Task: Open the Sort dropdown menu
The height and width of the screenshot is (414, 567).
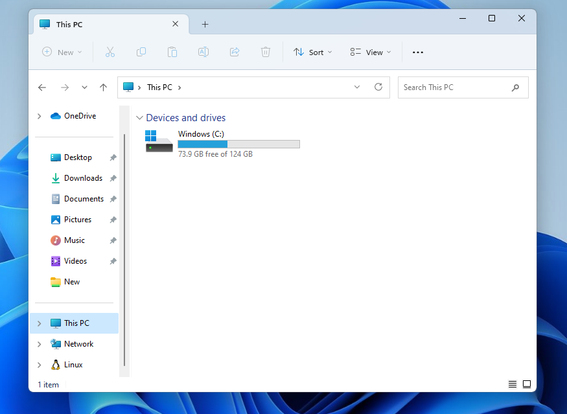Action: [x=313, y=52]
